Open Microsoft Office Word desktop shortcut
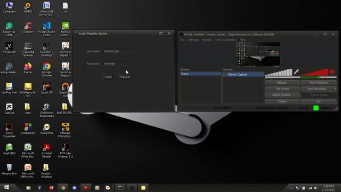The width and height of the screenshot is (341, 192). 46,9
